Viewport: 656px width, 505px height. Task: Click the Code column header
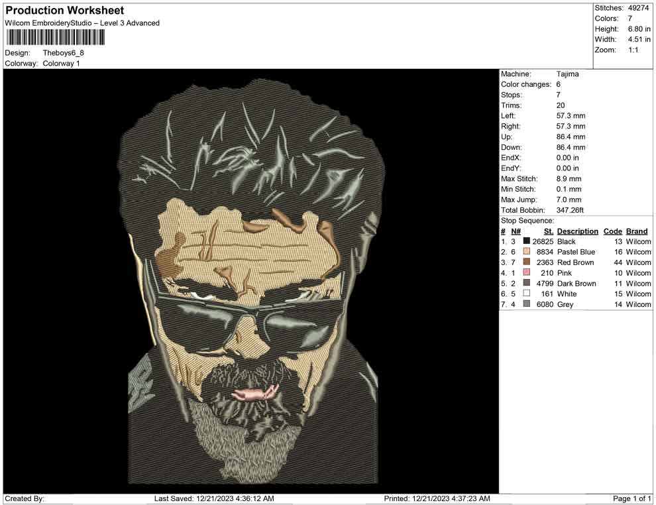[x=612, y=231]
